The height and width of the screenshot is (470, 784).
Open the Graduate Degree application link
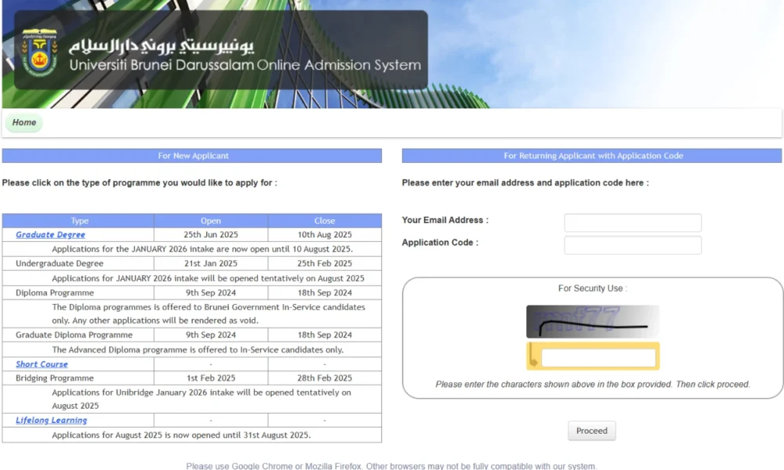[50, 235]
